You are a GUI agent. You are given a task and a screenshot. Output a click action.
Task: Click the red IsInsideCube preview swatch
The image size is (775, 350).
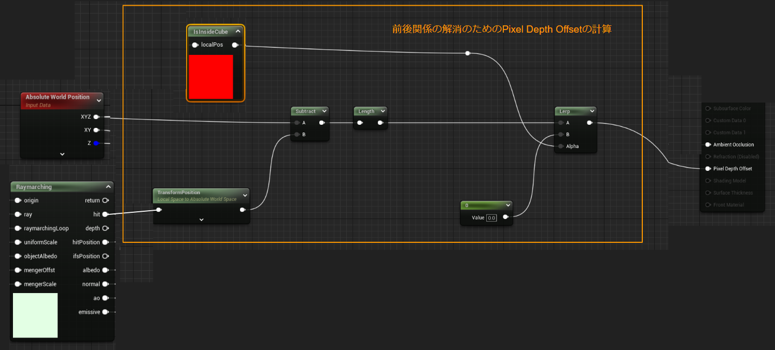coord(211,77)
